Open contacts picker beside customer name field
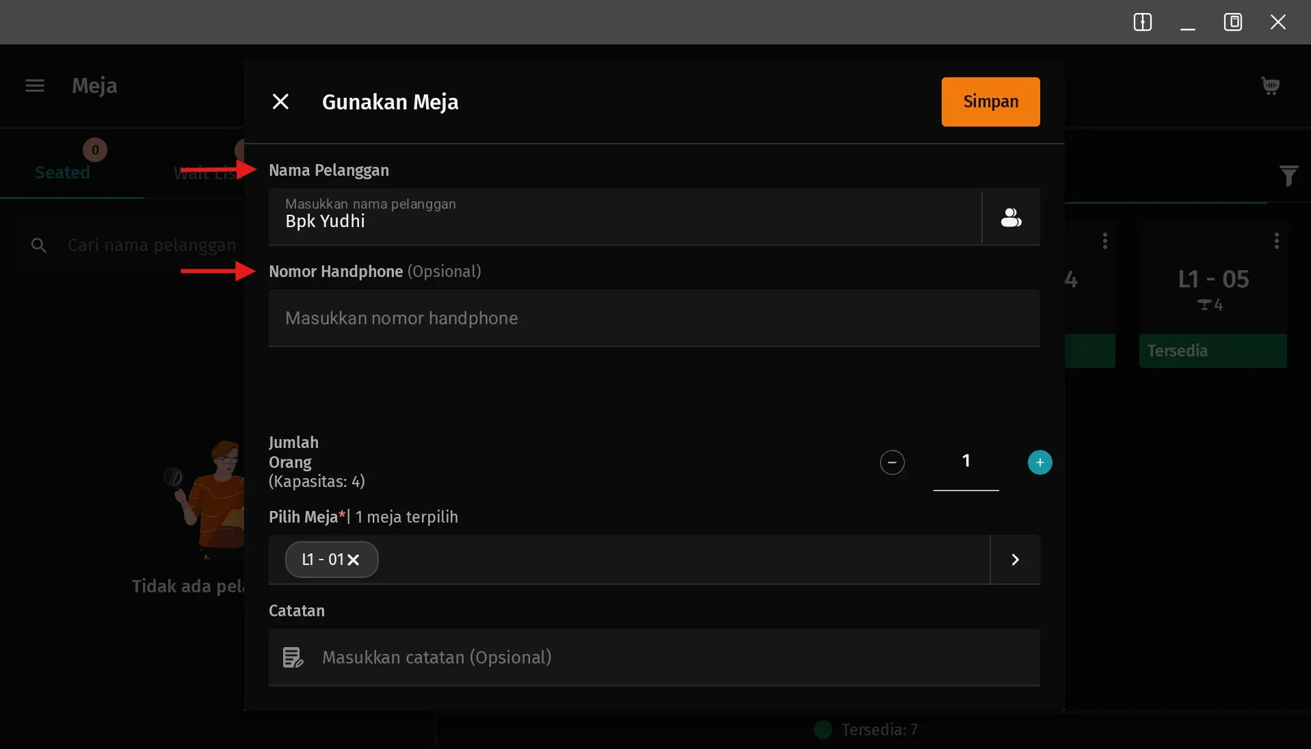 1010,217
